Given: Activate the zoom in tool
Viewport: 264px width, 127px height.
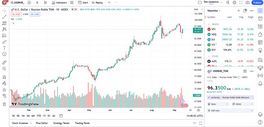Looking at the screenshot, I should (4, 69).
